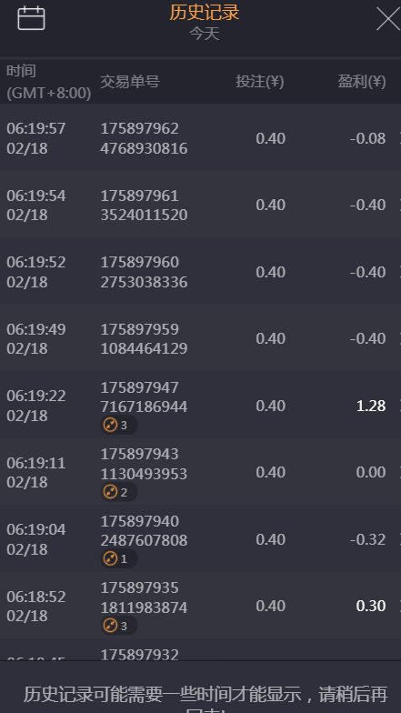
Task: Click free-spin badge 1 on 06:19:04 record
Action: pyautogui.click(x=118, y=558)
